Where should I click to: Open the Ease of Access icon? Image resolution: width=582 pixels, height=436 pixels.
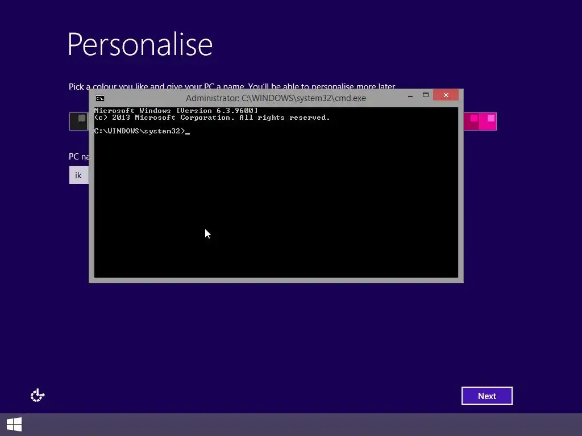pyautogui.click(x=38, y=395)
